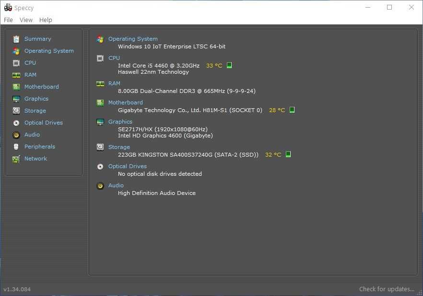423x296 pixels.
Task: Select Optical Drives in the sidebar
Action: pos(44,123)
